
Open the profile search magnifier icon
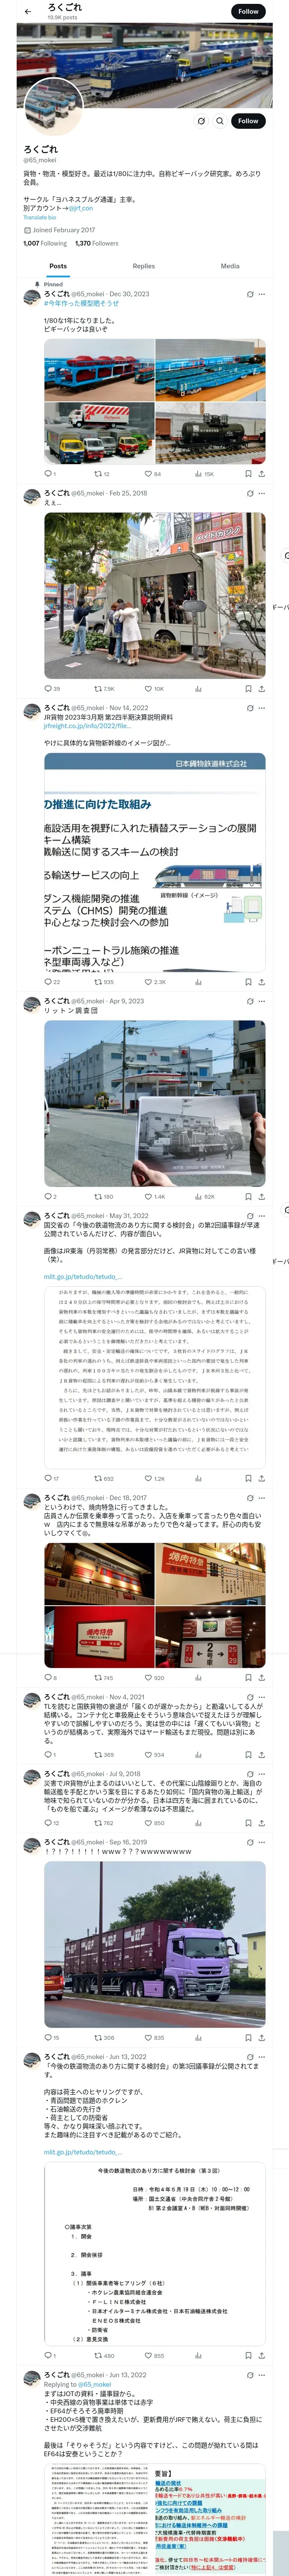click(220, 121)
